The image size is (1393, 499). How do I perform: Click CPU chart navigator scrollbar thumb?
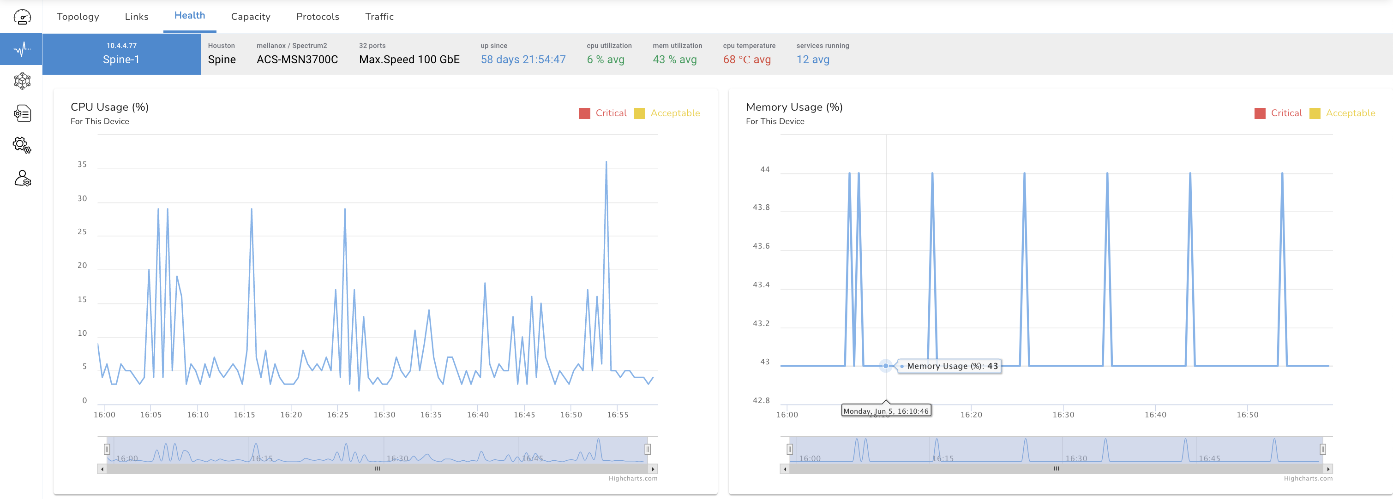point(378,469)
